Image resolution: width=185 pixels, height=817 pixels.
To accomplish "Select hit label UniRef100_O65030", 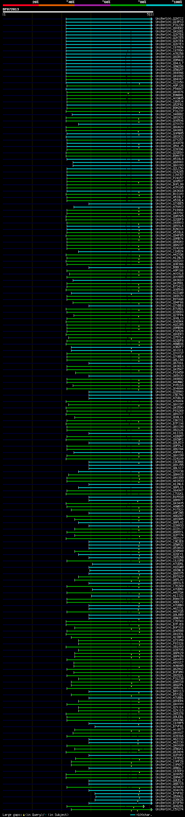I will pyautogui.click(x=169, y=376).
